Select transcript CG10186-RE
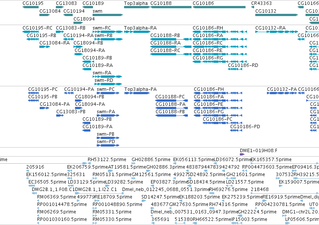 point(220,54)
